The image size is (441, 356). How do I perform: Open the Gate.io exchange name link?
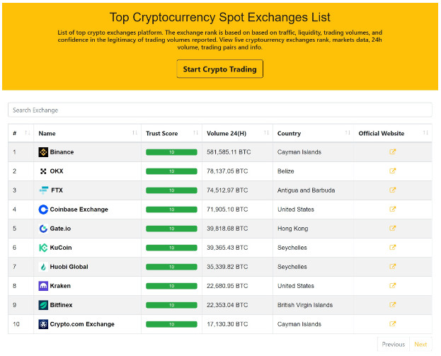point(60,229)
